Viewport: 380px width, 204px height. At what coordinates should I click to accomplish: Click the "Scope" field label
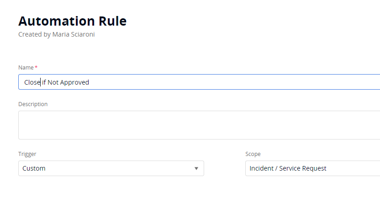(x=253, y=154)
